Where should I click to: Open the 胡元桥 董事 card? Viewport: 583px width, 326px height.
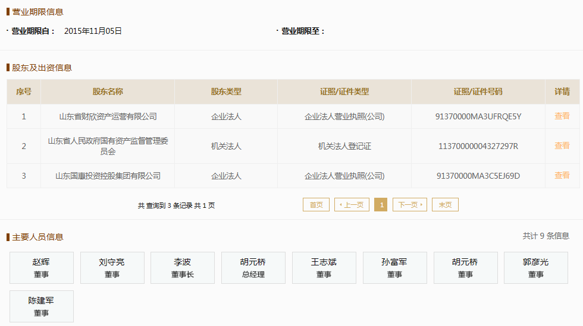465,268
